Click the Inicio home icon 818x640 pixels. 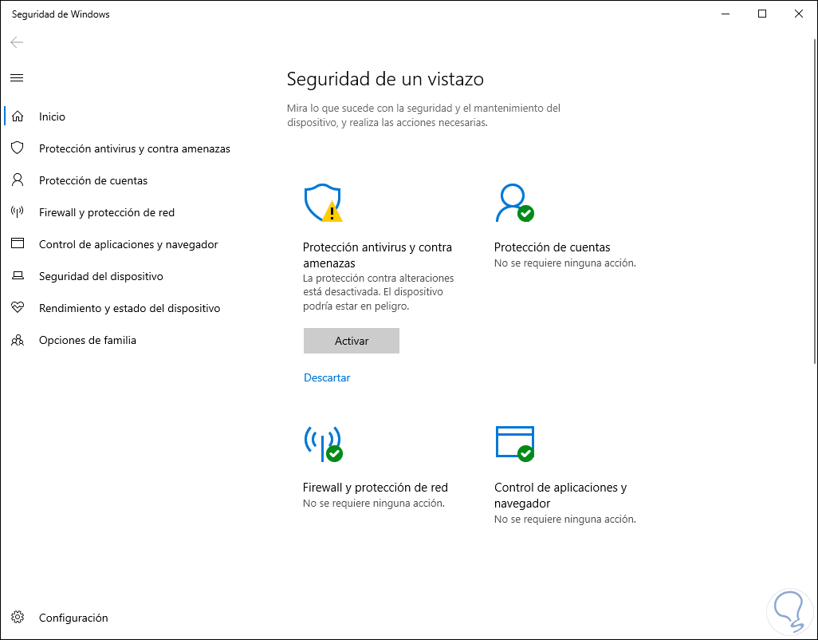pyautogui.click(x=18, y=117)
